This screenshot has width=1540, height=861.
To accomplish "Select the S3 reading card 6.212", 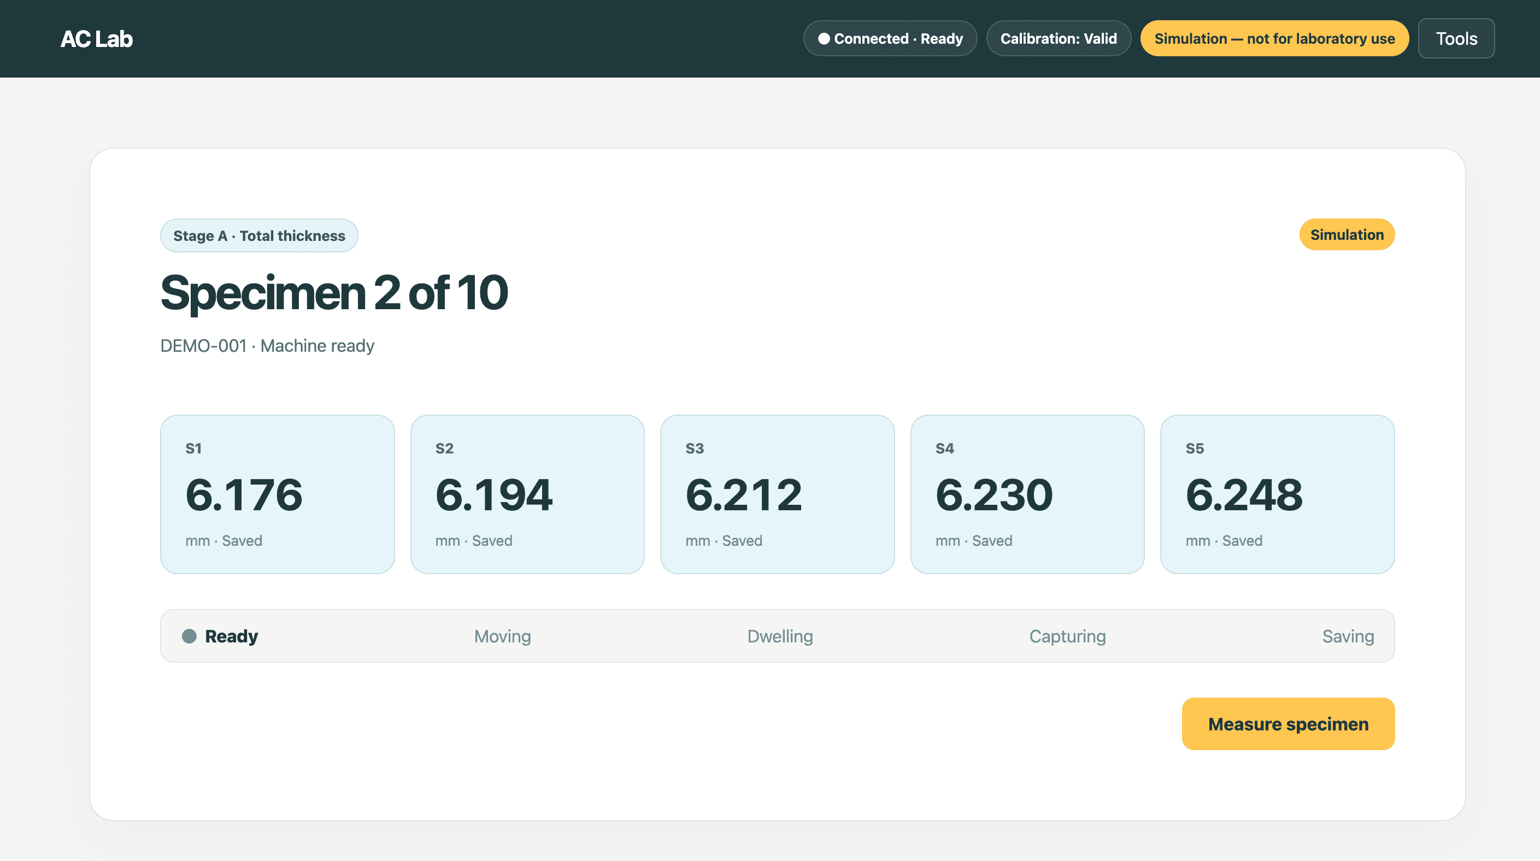I will pyautogui.click(x=777, y=494).
